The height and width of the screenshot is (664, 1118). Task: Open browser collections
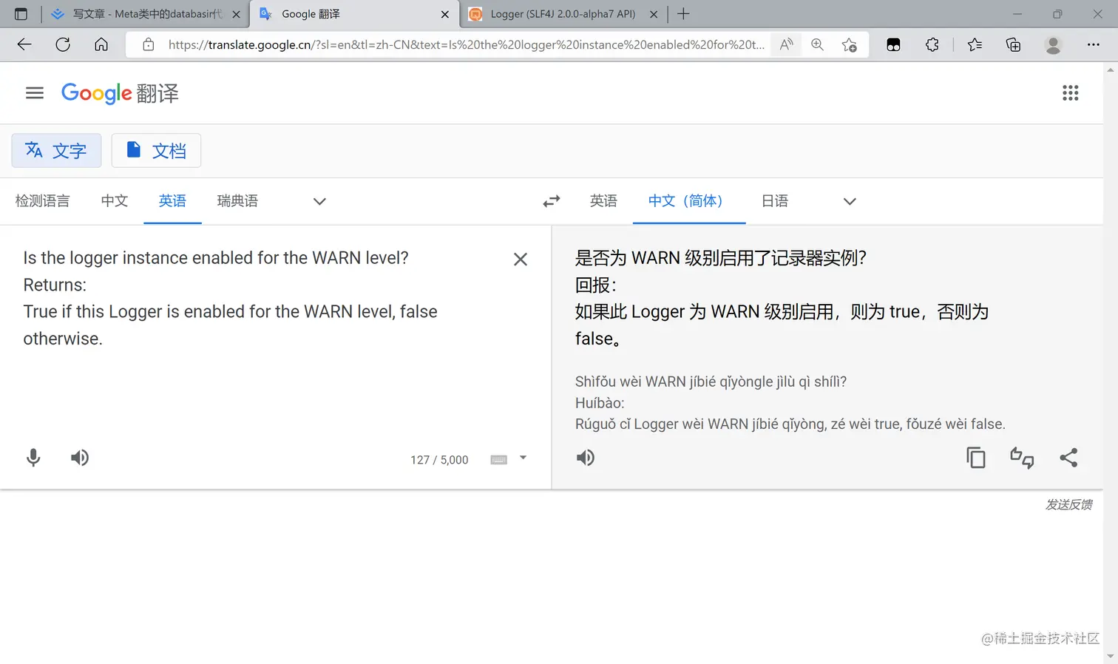click(1014, 44)
